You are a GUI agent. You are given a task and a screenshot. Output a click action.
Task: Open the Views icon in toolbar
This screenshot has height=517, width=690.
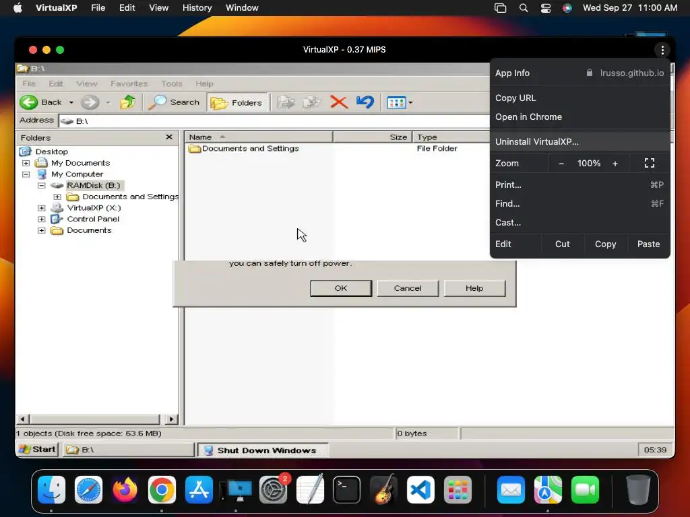pos(396,103)
